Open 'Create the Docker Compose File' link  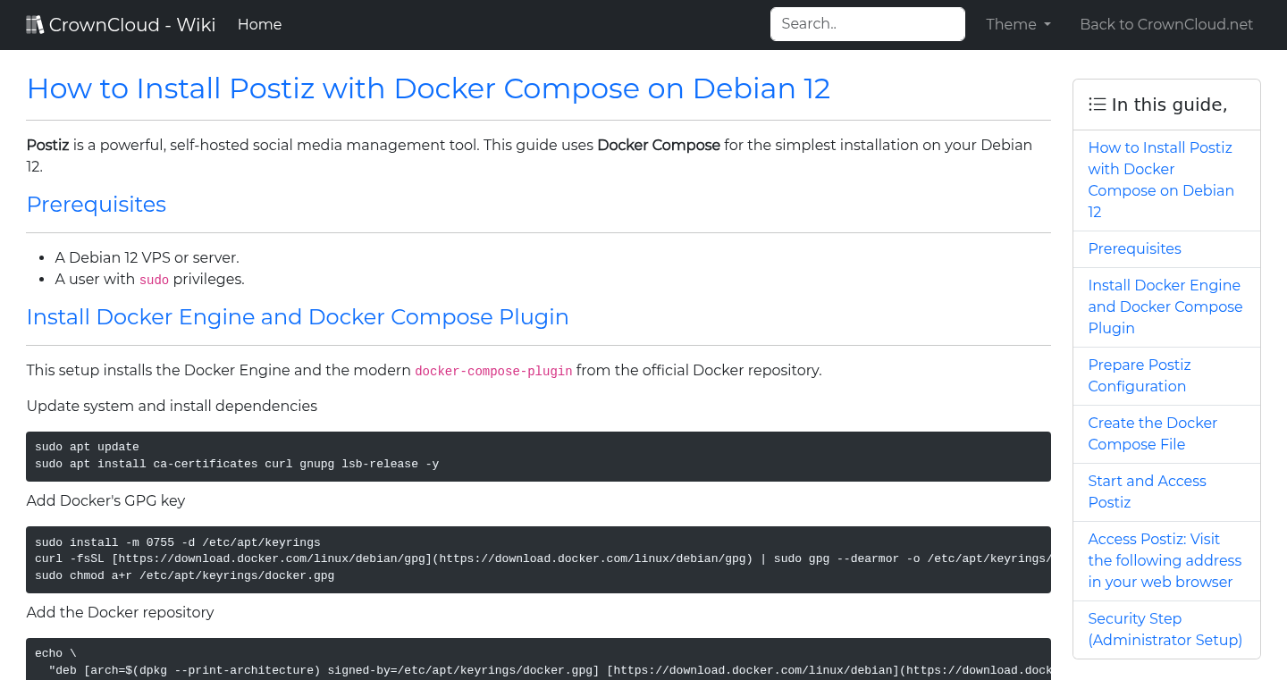pos(1152,433)
